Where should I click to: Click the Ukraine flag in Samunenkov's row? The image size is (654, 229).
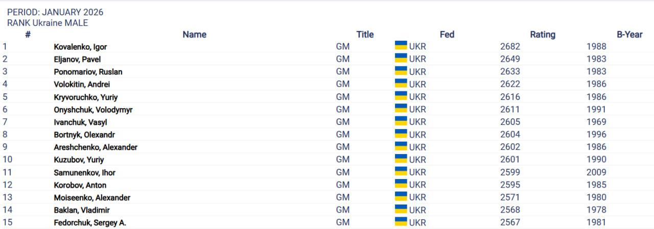pyautogui.click(x=401, y=171)
